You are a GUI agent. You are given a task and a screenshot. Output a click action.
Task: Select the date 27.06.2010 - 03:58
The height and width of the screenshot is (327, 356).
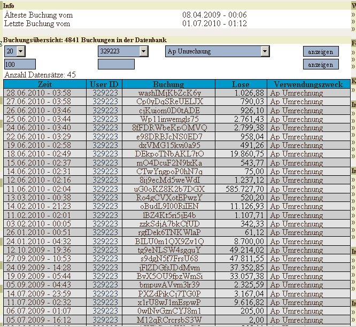[x=38, y=102]
